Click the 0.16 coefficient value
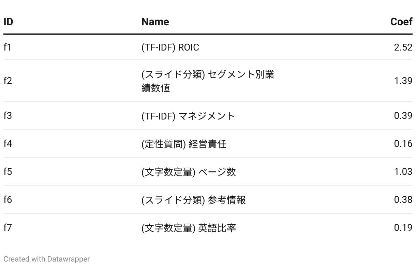Image resolution: width=416 pixels, height=267 pixels. pyautogui.click(x=403, y=144)
